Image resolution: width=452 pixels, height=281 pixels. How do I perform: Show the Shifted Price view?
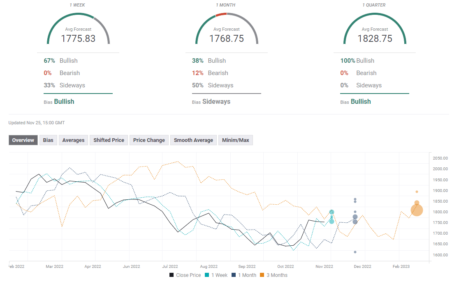tap(109, 140)
